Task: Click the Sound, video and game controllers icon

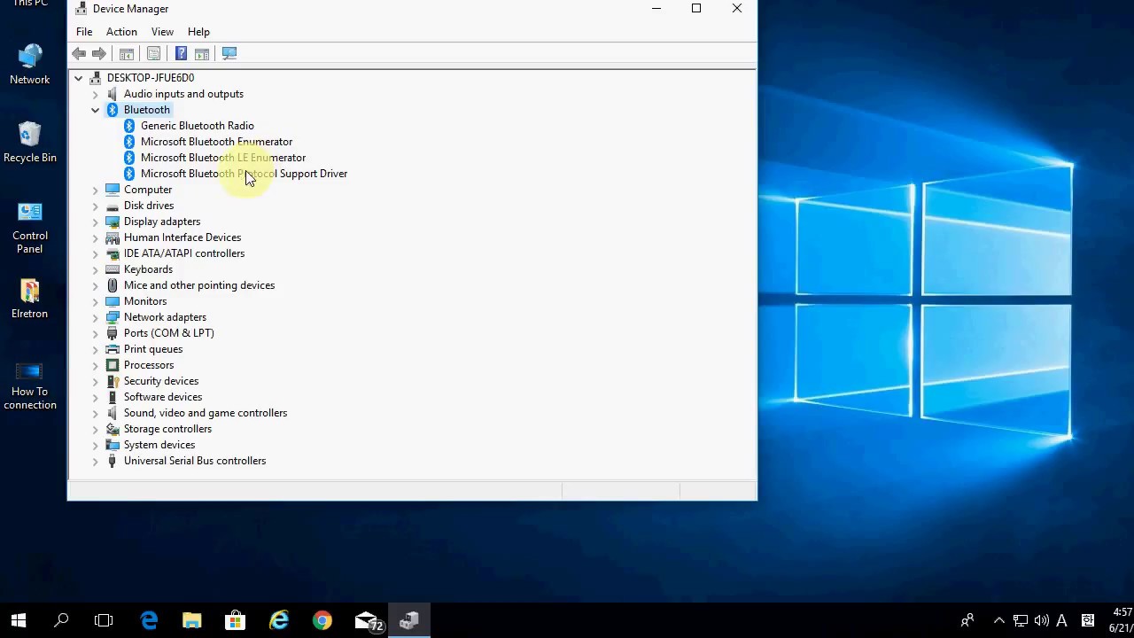Action: coord(113,413)
